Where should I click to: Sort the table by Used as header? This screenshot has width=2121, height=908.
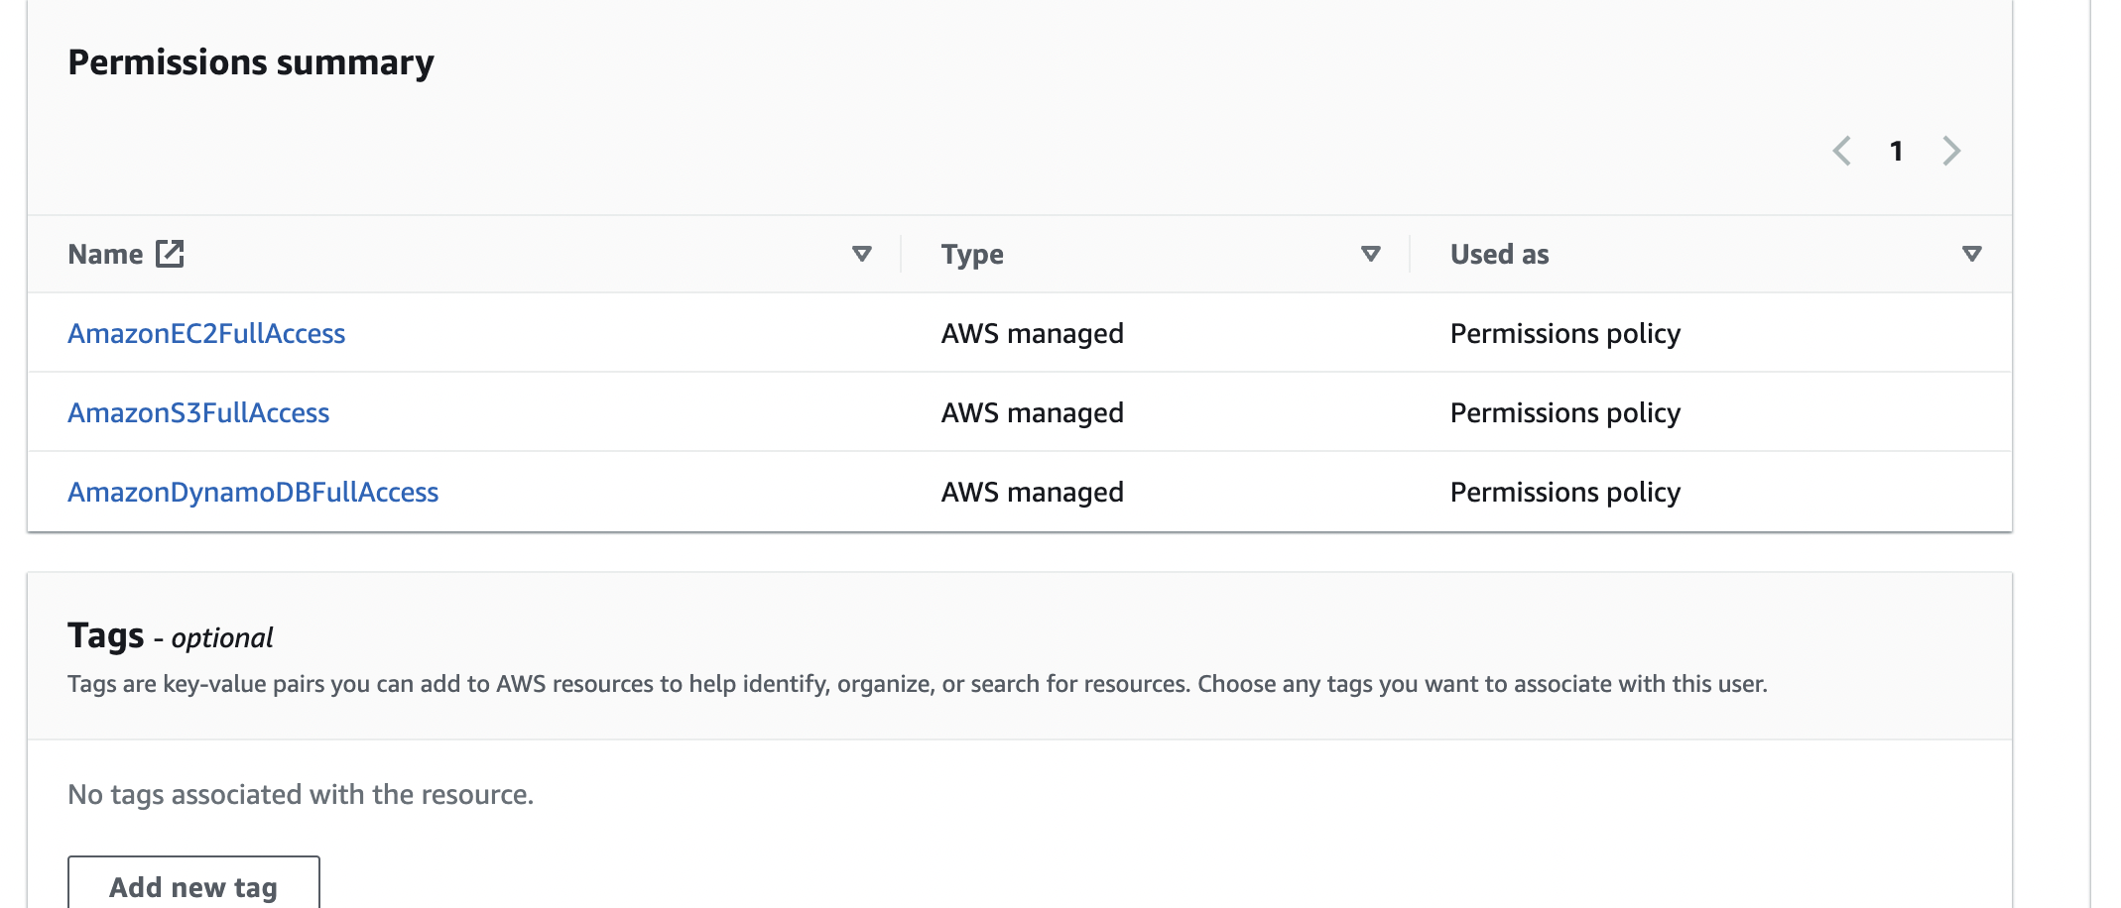(x=1498, y=254)
